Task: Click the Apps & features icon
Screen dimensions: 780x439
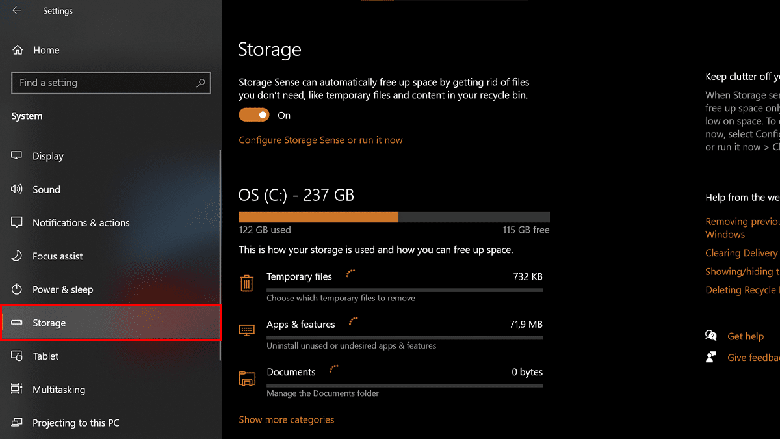Action: click(246, 330)
